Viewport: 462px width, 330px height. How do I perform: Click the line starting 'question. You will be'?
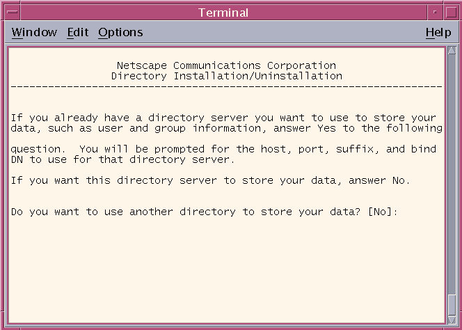(x=223, y=149)
